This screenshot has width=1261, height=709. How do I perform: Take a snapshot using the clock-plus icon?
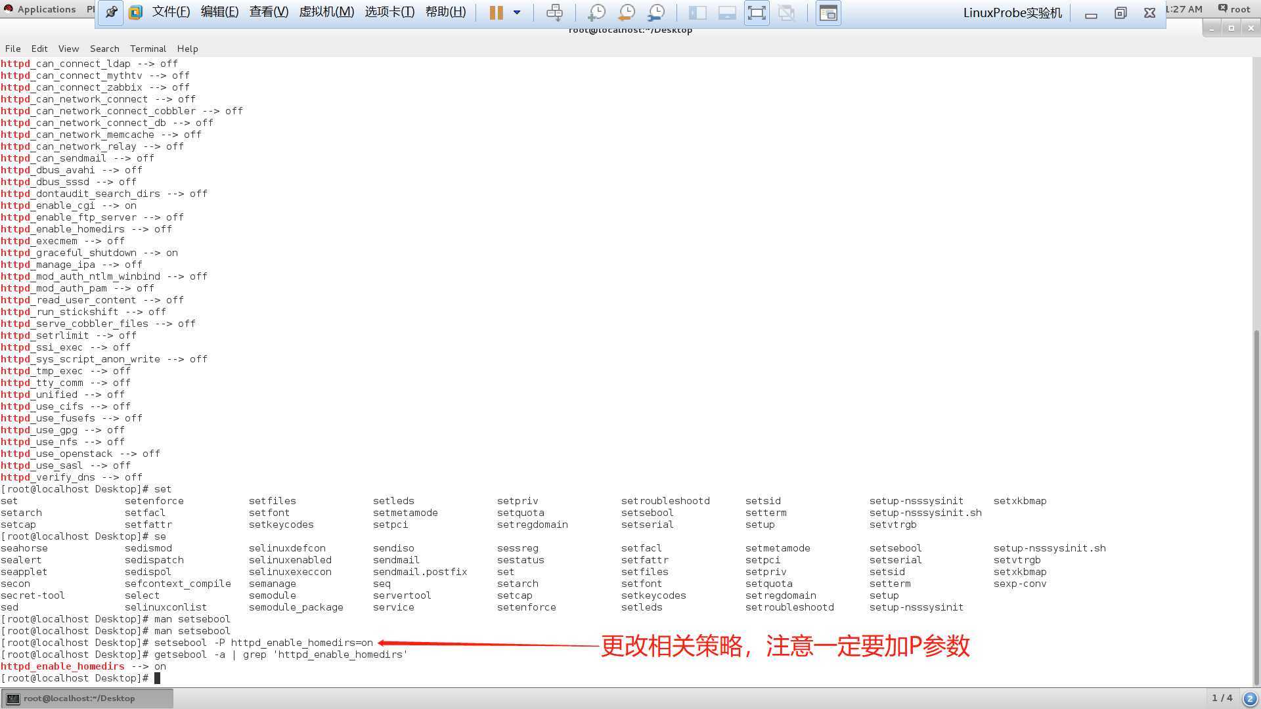pos(596,12)
